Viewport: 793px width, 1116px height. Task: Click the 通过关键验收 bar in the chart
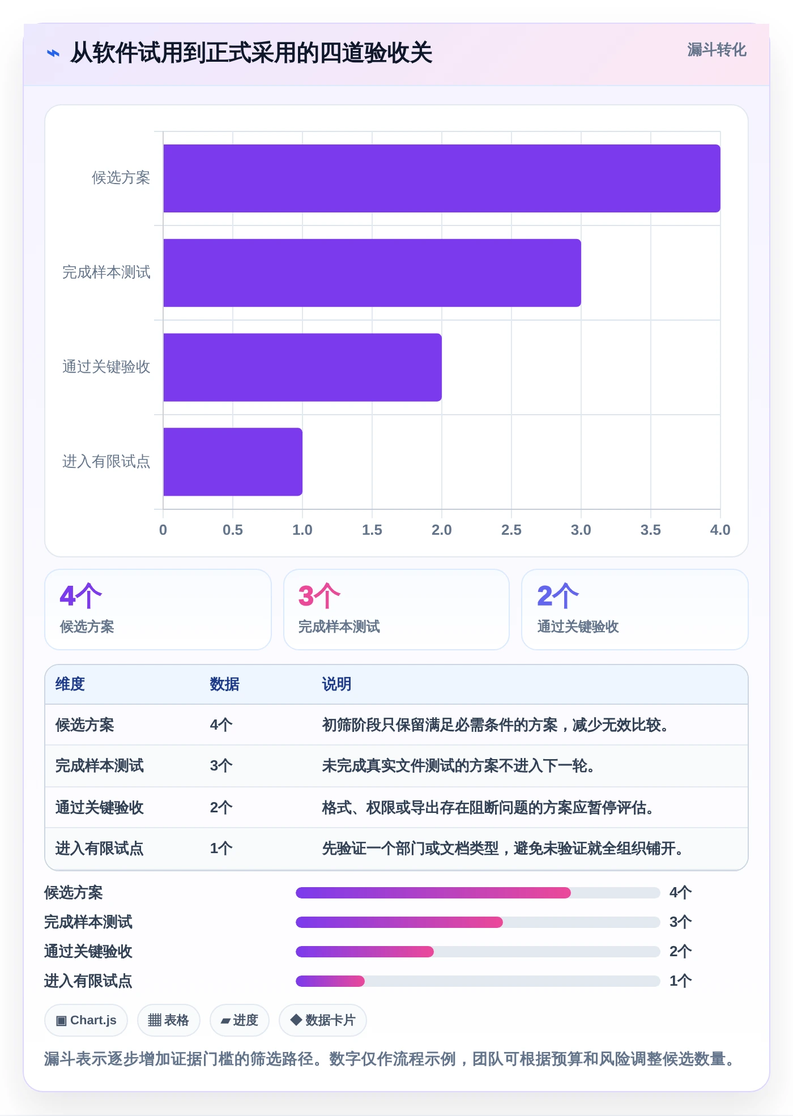pyautogui.click(x=302, y=367)
